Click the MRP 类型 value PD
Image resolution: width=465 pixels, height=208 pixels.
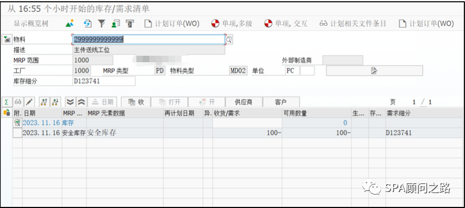coord(160,71)
